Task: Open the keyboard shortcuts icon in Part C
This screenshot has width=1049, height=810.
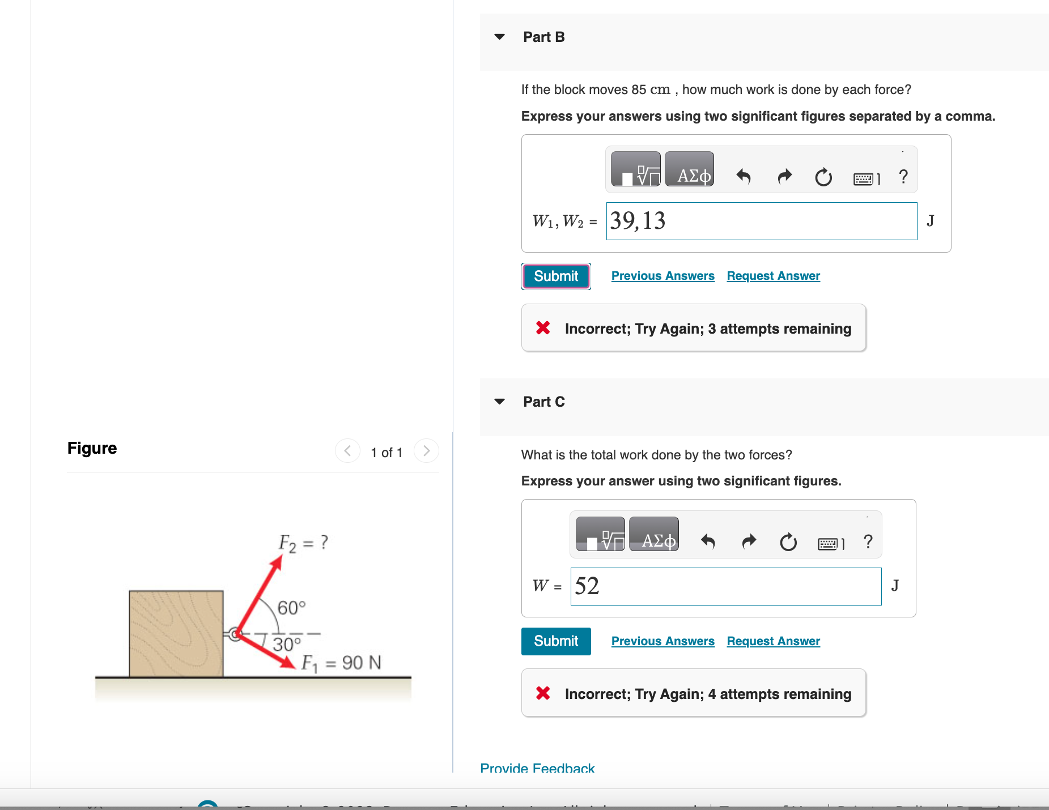Action: (x=830, y=542)
